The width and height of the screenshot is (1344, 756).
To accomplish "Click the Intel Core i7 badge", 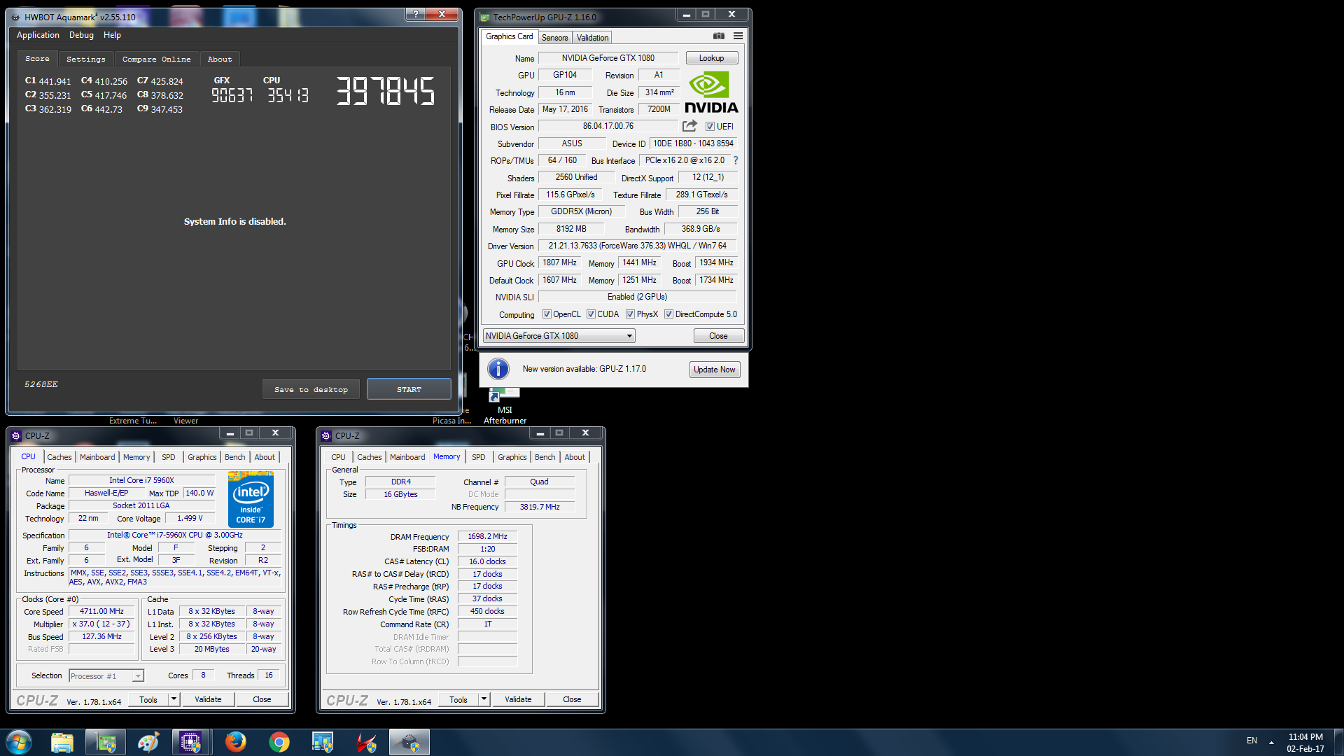I will (251, 500).
